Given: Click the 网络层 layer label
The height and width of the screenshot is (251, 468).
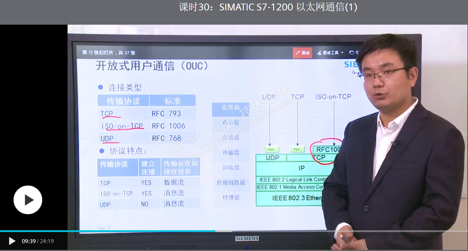Looking at the screenshot, I should pos(231,167).
